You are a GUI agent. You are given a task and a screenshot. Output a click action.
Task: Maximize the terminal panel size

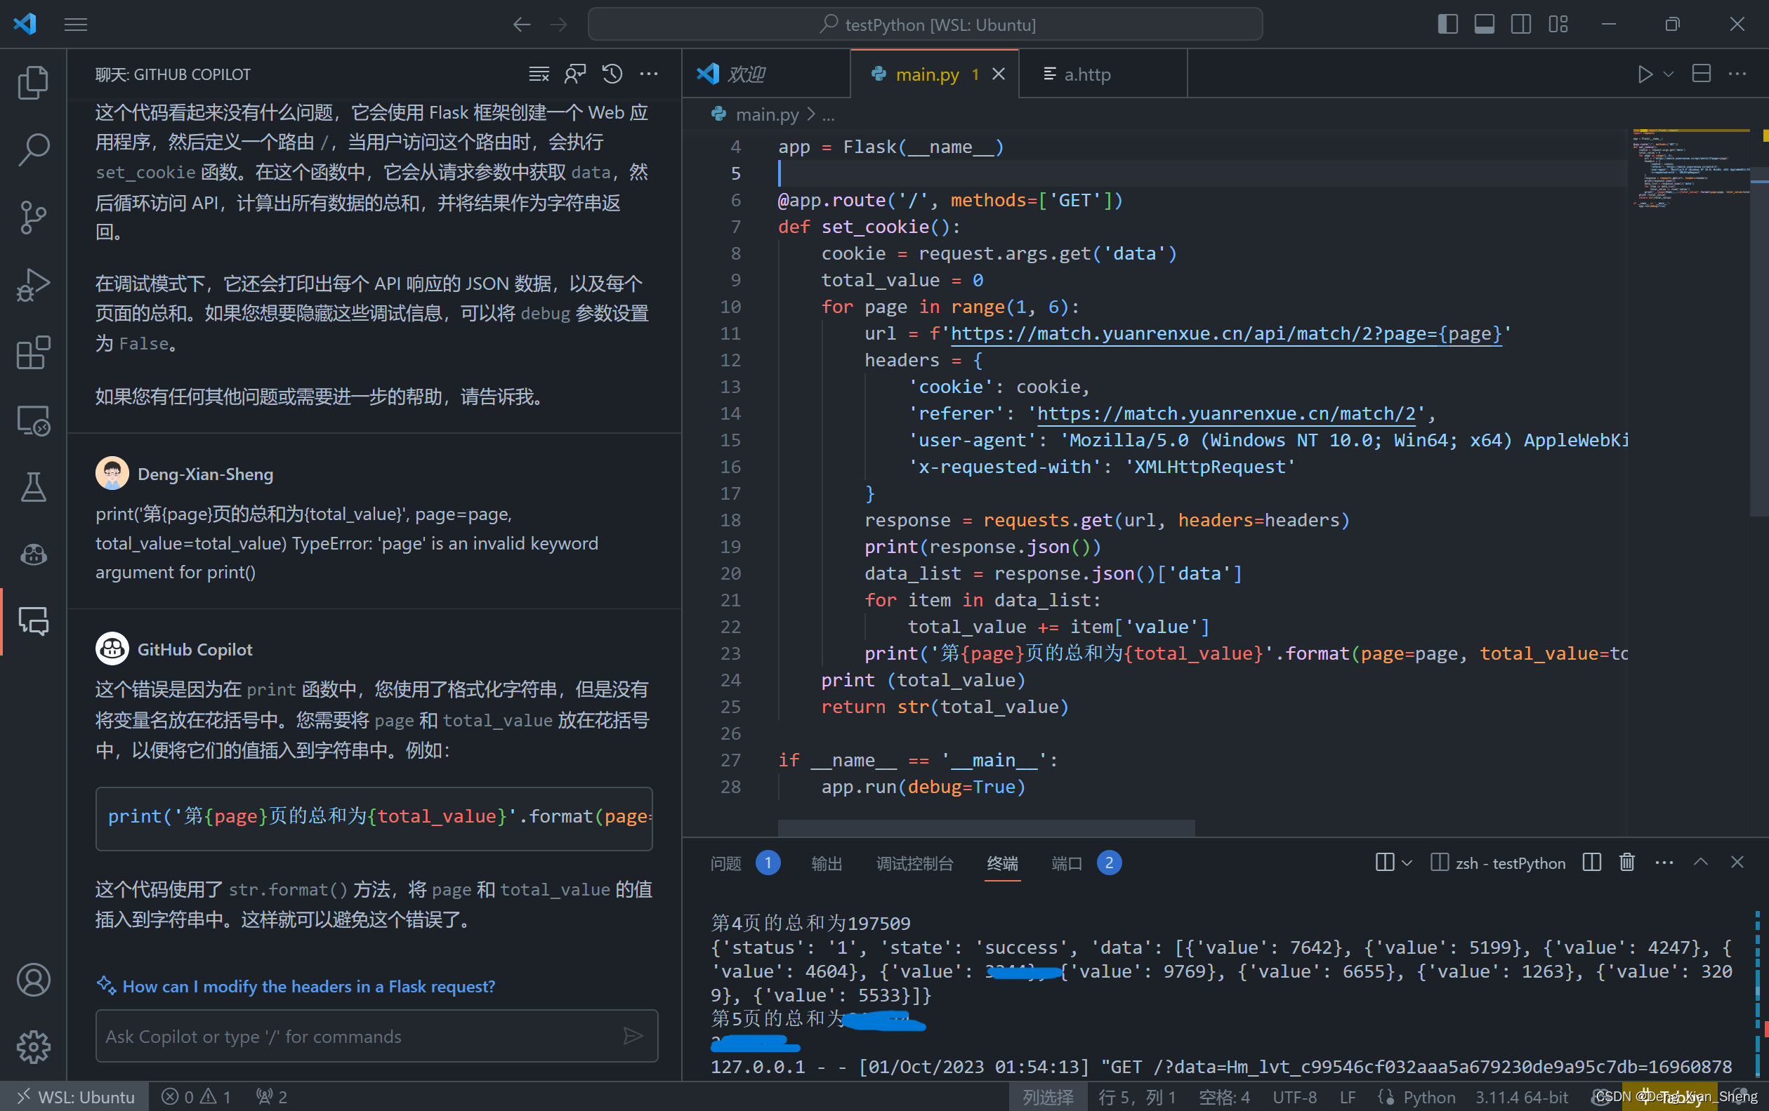(1700, 862)
